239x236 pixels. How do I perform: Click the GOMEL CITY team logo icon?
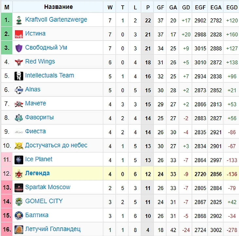coord(19,202)
